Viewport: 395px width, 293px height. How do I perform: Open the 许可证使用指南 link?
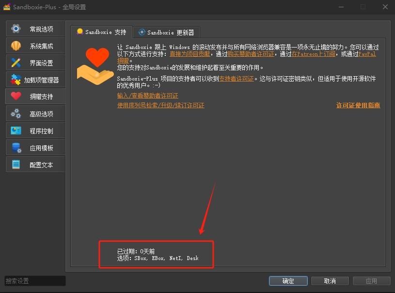[x=358, y=105]
